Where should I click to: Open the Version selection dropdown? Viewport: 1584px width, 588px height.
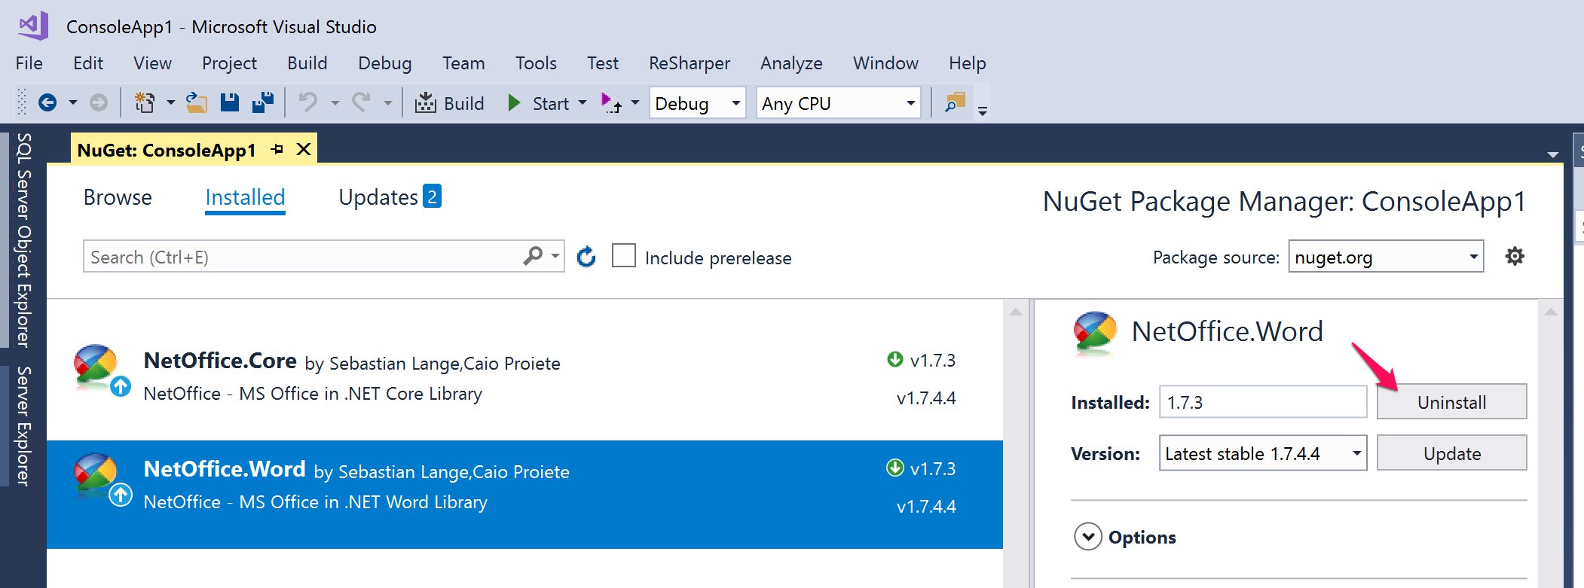(1262, 453)
